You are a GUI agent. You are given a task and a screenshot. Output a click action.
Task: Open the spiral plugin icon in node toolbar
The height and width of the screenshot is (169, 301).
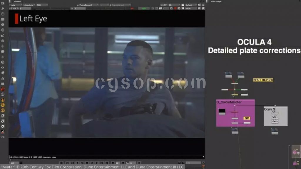(3, 110)
